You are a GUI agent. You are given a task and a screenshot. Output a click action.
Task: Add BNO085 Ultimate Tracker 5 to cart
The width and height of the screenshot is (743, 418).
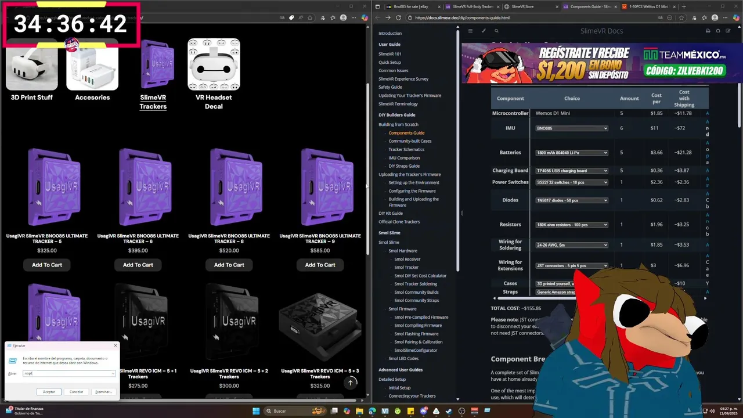click(47, 265)
